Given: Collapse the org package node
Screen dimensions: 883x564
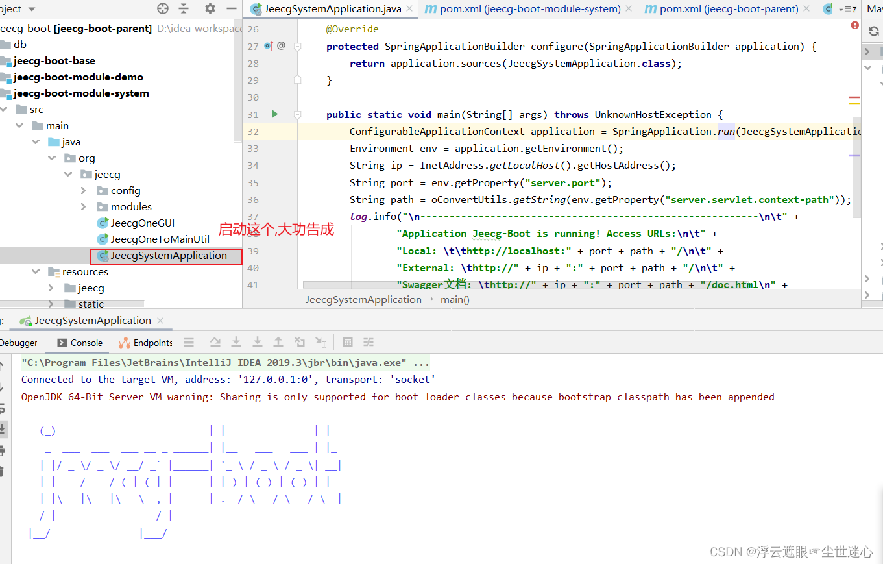Looking at the screenshot, I should (x=52, y=158).
